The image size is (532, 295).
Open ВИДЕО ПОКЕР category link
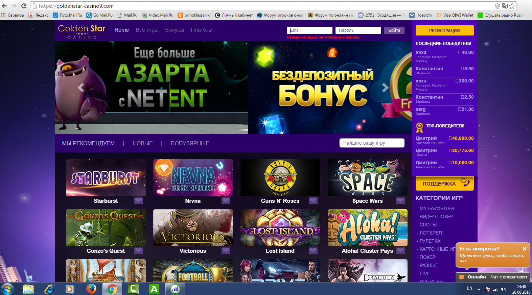(436, 217)
